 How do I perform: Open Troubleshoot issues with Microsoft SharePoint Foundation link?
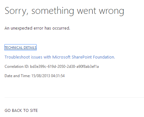pos(60,57)
